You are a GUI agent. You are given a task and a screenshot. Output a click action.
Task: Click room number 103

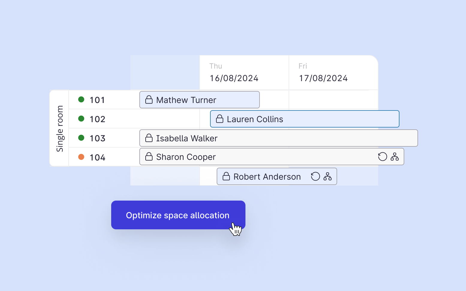97,138
